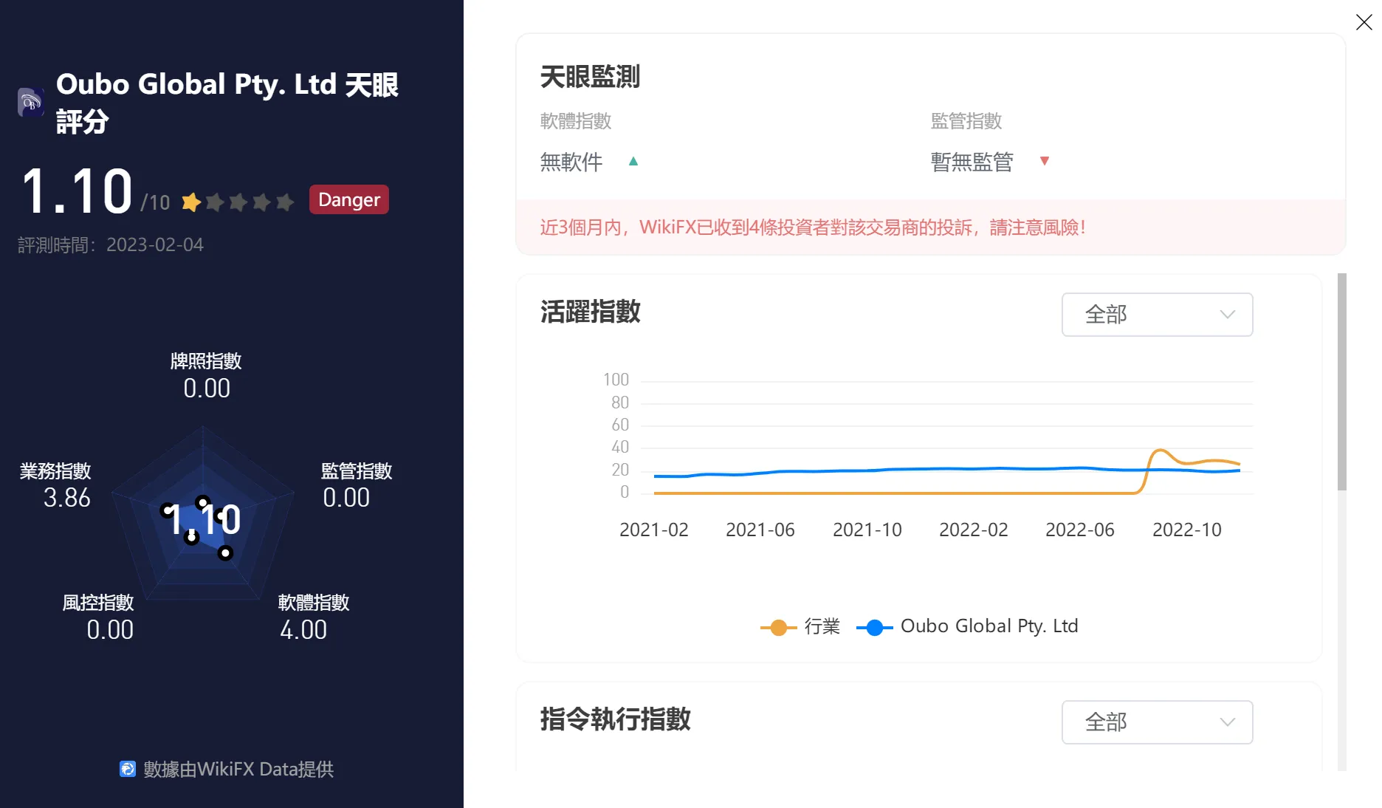Click the 2022-02 axis label
Image resolution: width=1382 pixels, height=808 pixels.
click(974, 530)
